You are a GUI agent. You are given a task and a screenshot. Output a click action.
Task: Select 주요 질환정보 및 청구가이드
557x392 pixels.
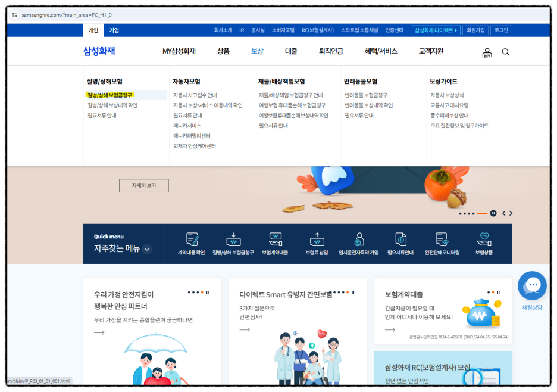[x=459, y=126]
